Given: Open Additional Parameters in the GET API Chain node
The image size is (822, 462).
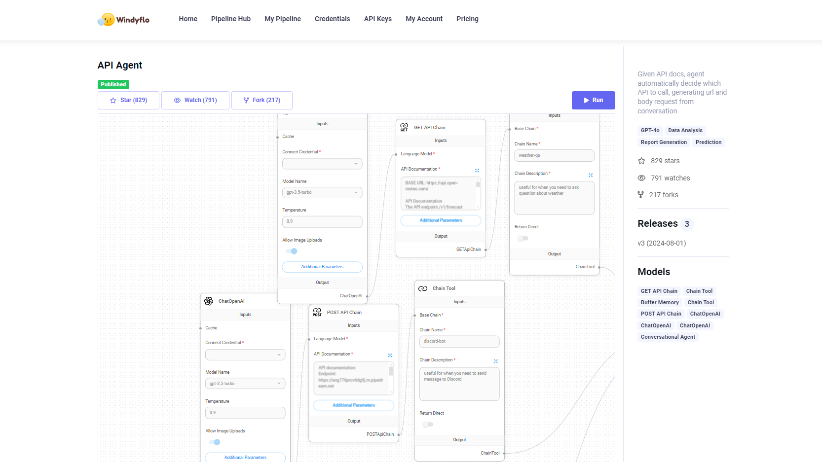Looking at the screenshot, I should tap(441, 220).
